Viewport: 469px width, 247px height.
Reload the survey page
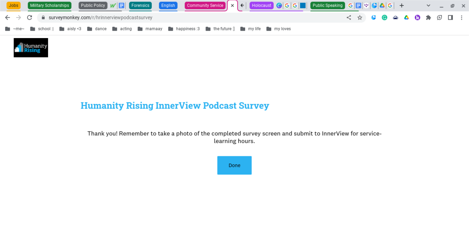(30, 18)
